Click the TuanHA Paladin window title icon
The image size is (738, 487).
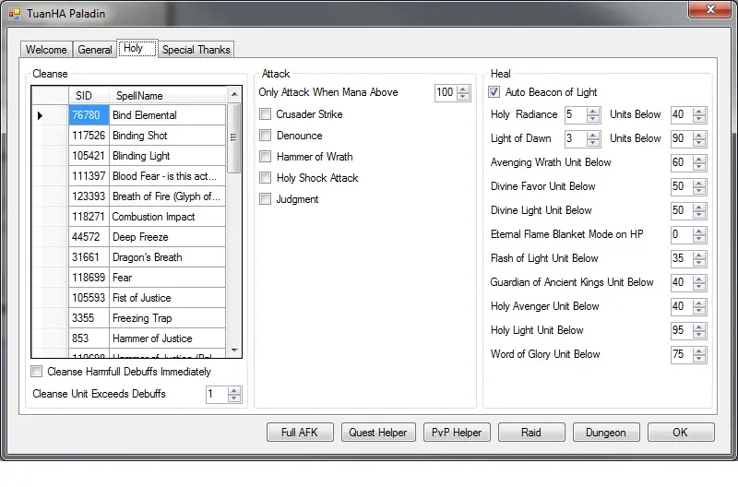[x=15, y=14]
